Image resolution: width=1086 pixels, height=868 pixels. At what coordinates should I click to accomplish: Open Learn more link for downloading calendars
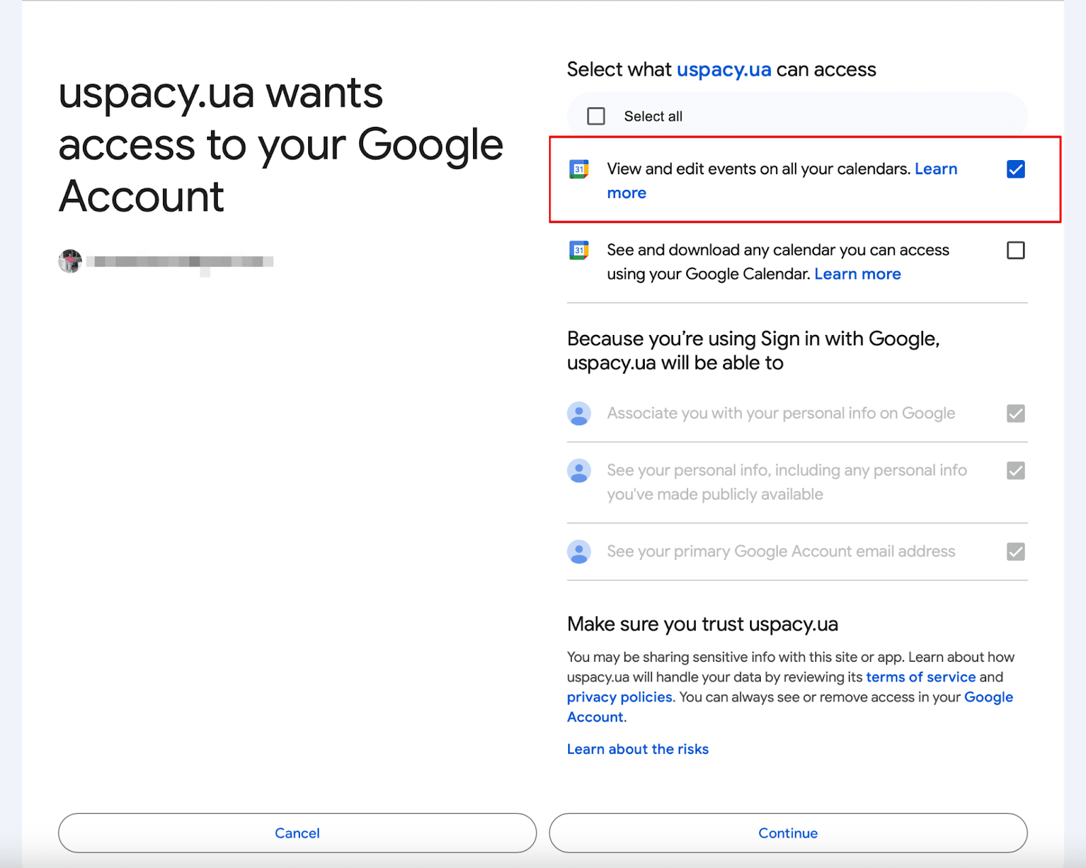(857, 274)
